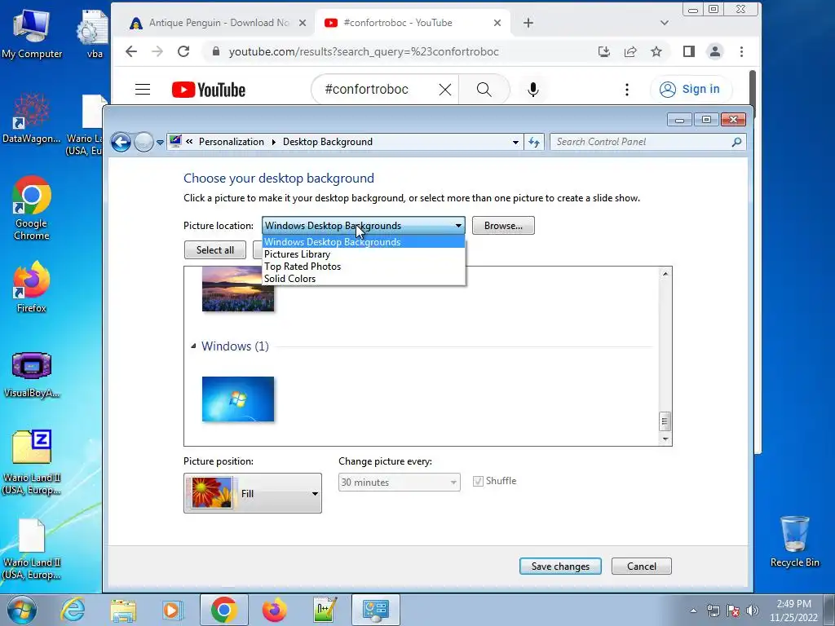This screenshot has height=626, width=835.
Task: Open Windows Explorer from taskbar
Action: point(123,610)
